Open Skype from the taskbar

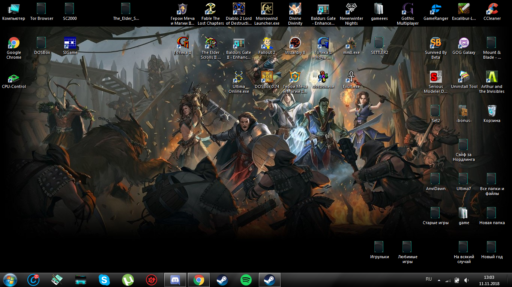click(x=104, y=280)
